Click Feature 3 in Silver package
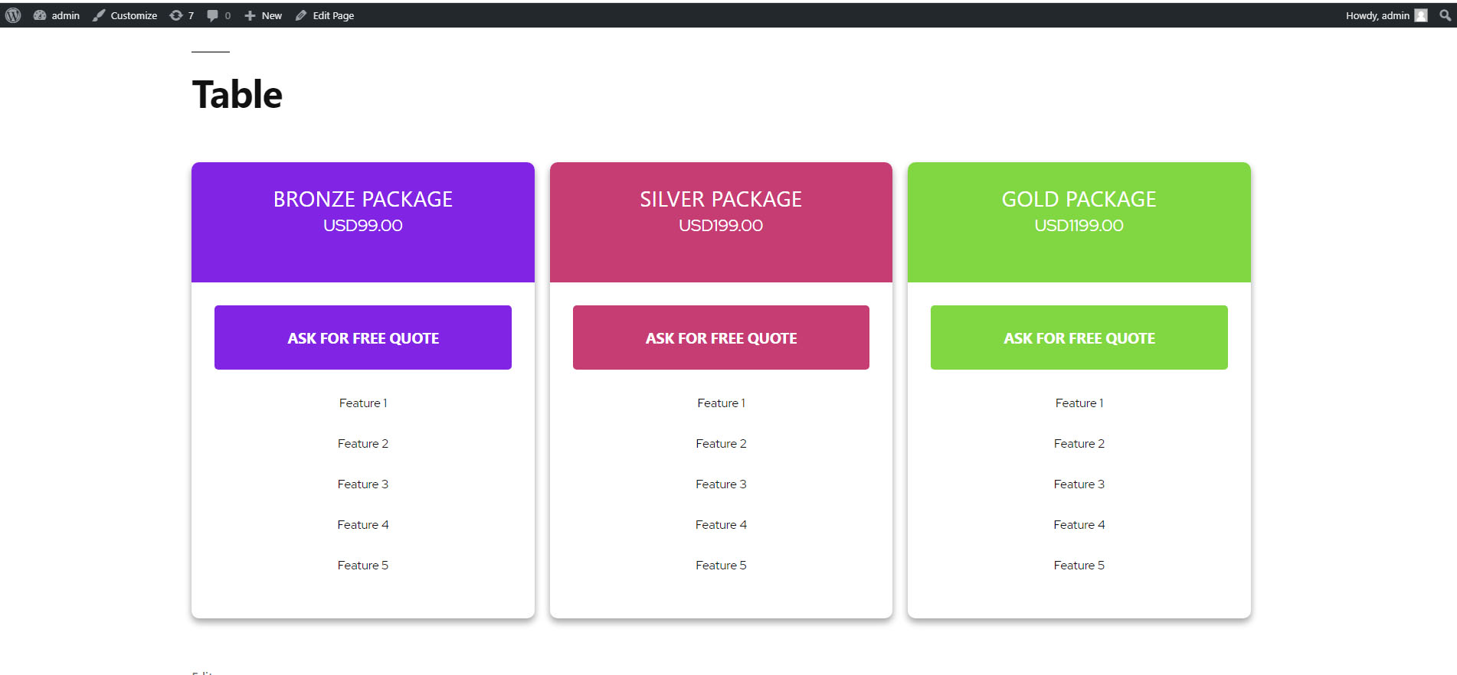 point(721,484)
